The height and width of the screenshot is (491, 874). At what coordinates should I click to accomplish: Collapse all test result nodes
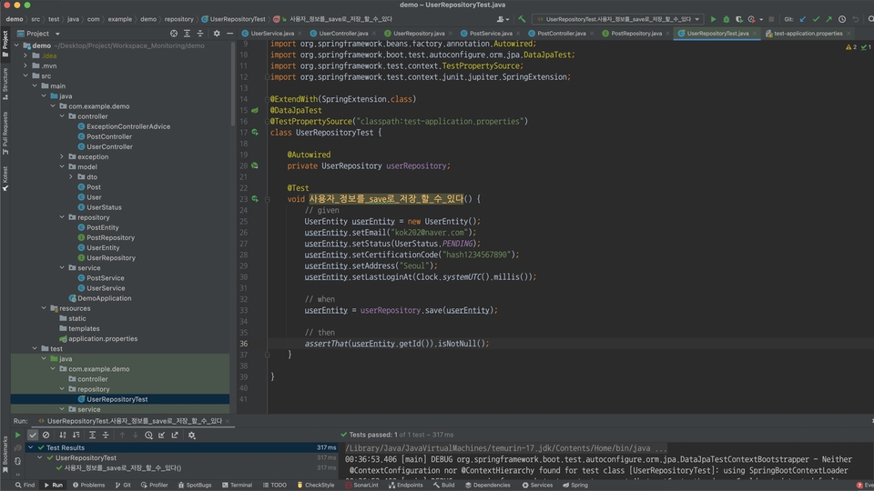point(106,435)
